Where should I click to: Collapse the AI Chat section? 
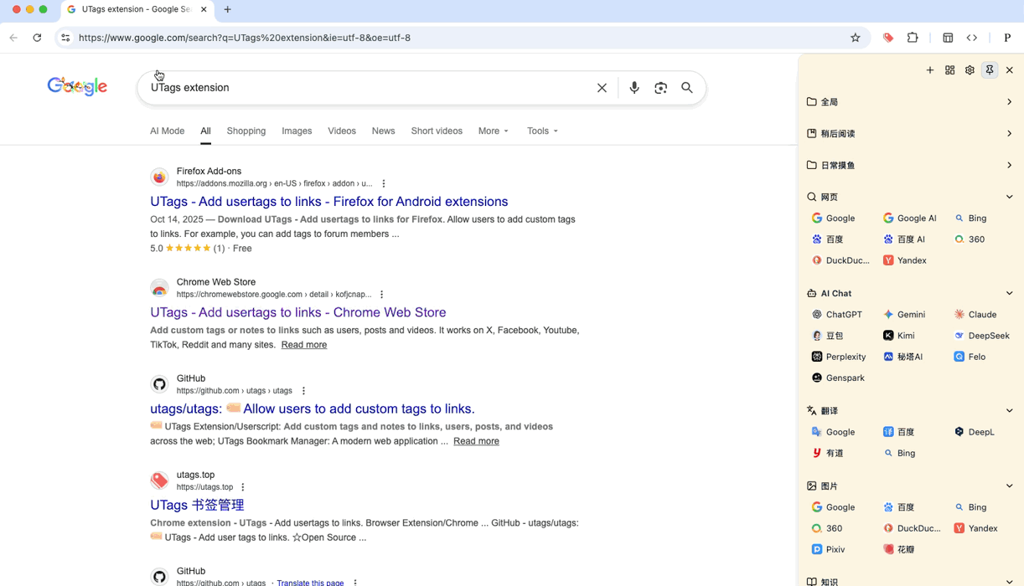(x=1009, y=293)
